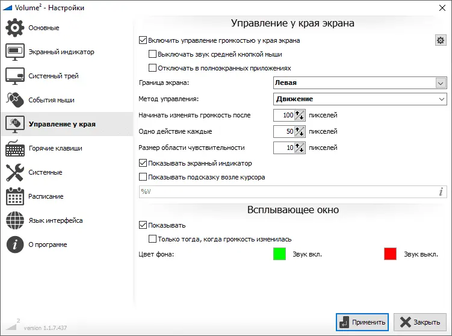Click the globe icon for Язык интерфейса
The width and height of the screenshot is (452, 336).
15,220
